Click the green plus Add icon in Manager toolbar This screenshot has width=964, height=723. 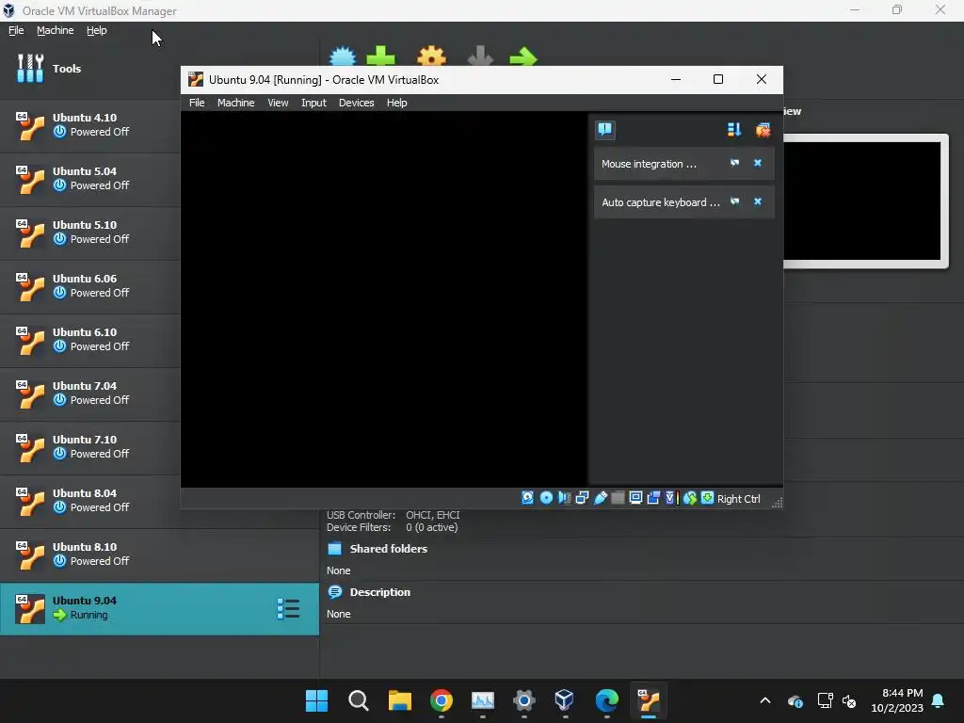point(380,56)
